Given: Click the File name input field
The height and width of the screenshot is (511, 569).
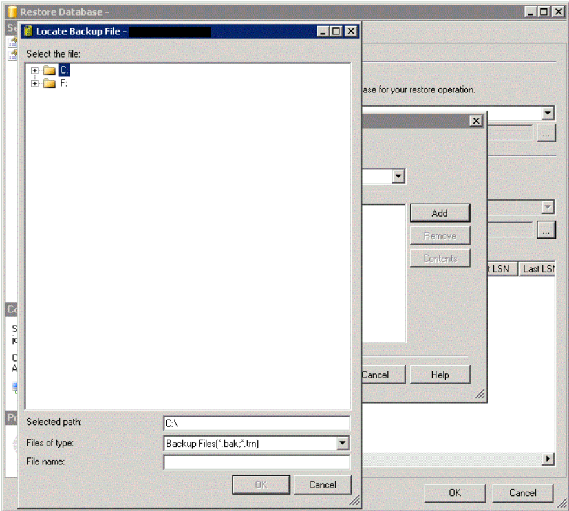Looking at the screenshot, I should coord(257,462).
